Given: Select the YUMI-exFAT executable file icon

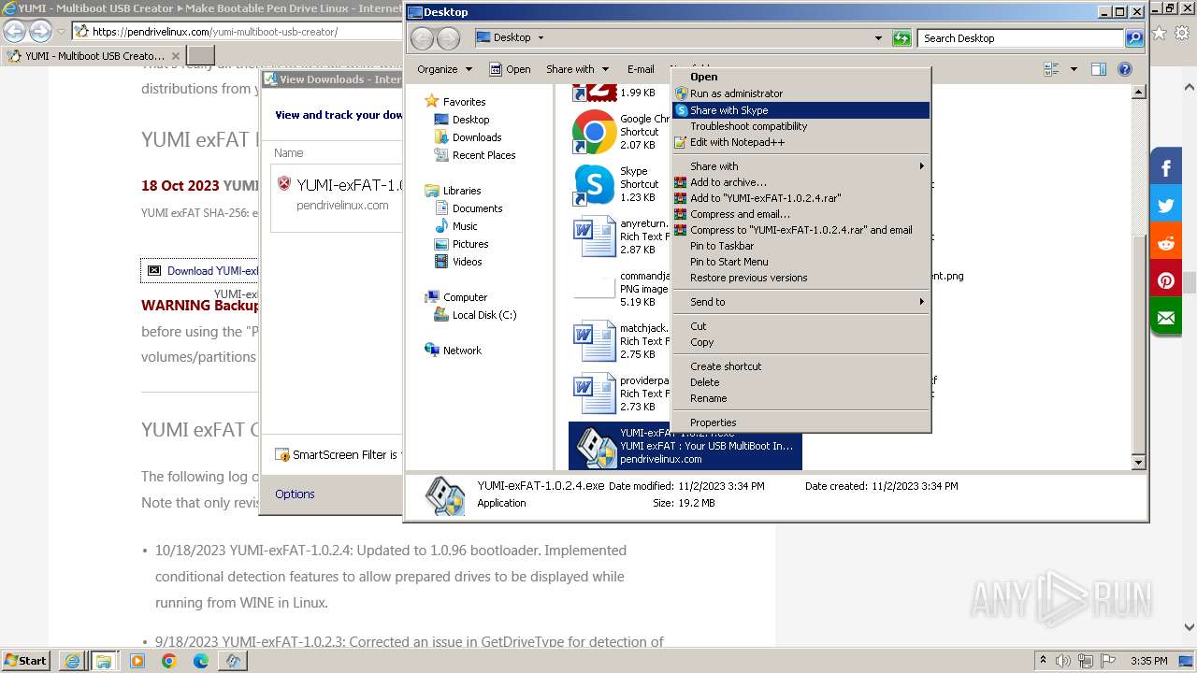Looking at the screenshot, I should pos(594,446).
